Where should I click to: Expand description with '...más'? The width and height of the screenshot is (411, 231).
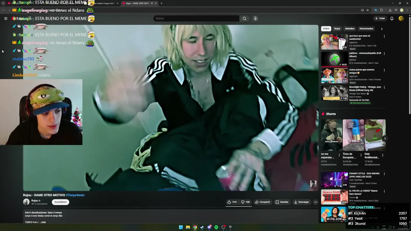43,222
